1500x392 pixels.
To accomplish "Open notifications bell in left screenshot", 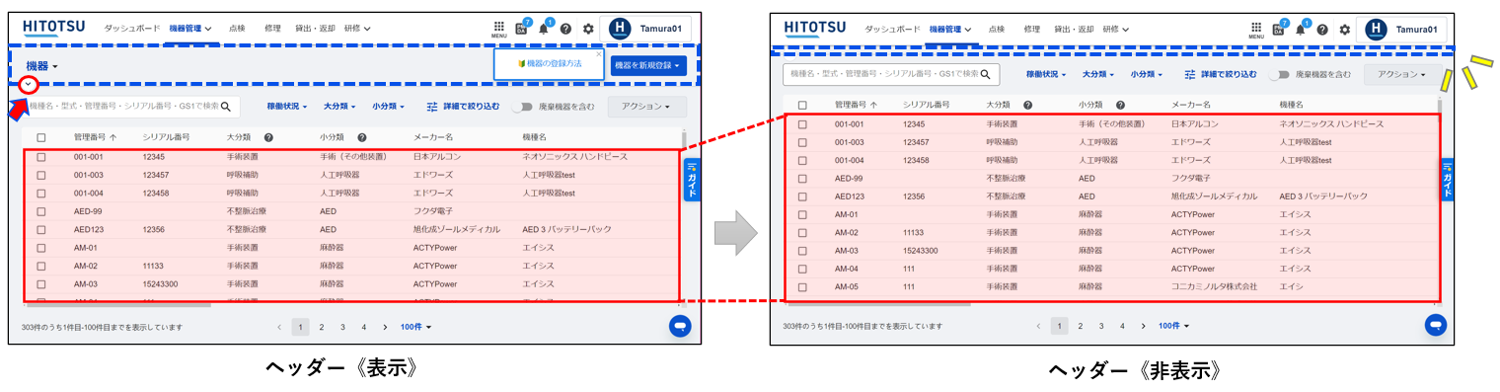I will (x=545, y=28).
